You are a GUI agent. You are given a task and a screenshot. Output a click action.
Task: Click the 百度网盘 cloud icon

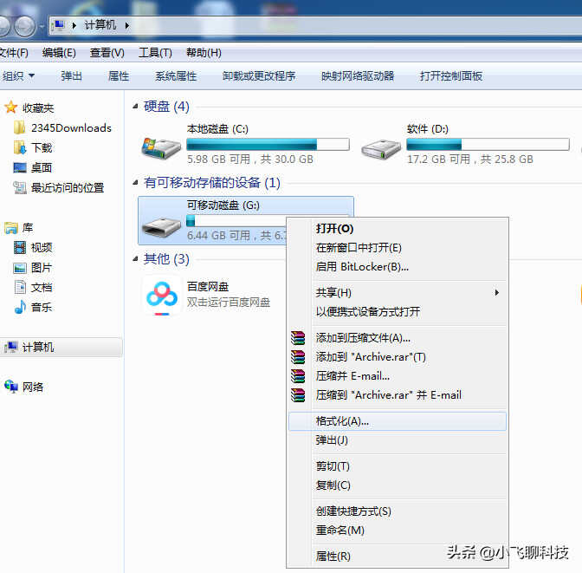(162, 296)
